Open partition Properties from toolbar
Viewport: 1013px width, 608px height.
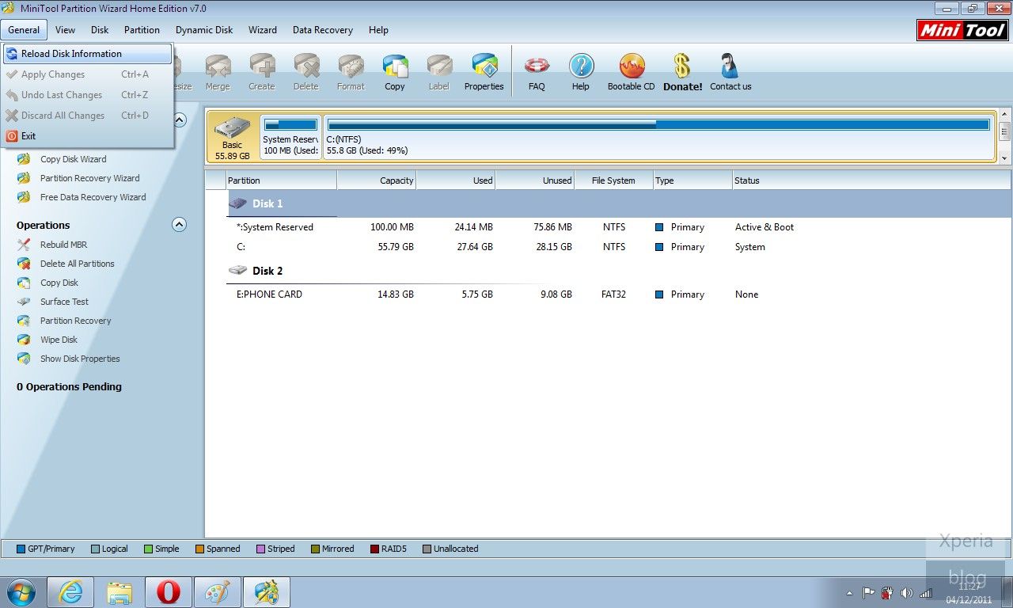coord(484,73)
